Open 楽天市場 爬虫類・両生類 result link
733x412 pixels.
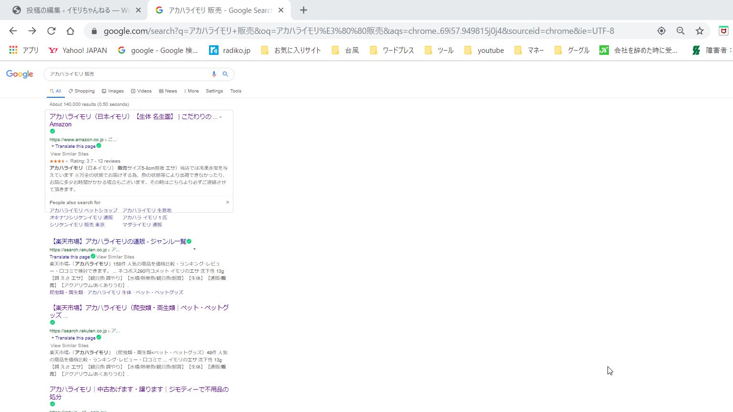click(139, 311)
